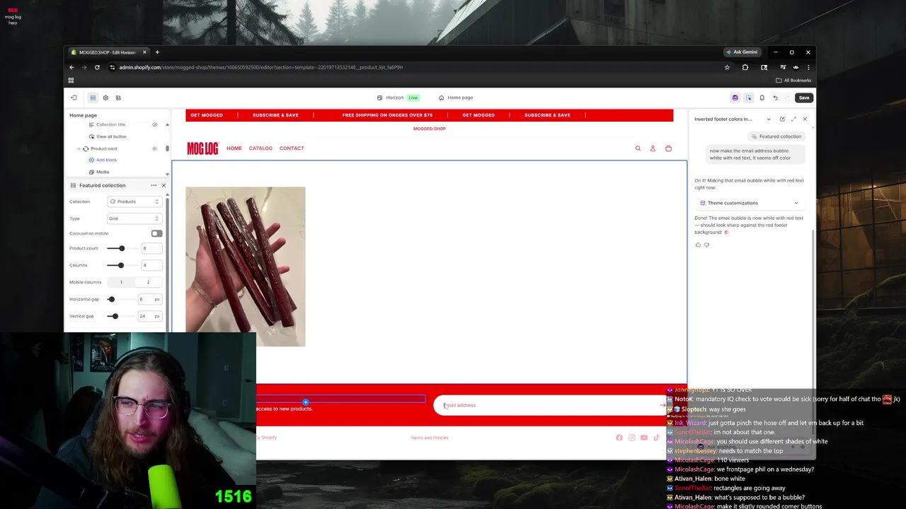Open the HOME nav link in preview

click(234, 148)
